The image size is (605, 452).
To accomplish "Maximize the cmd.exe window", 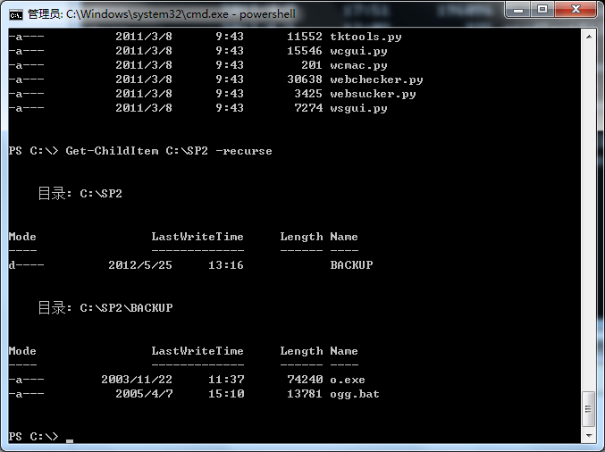I will click(542, 10).
